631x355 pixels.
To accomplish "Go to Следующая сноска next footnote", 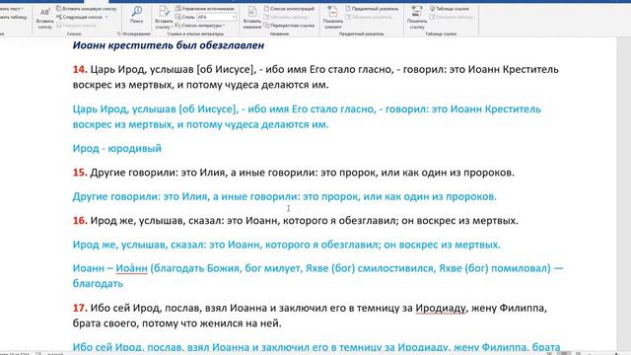I will [x=79, y=17].
